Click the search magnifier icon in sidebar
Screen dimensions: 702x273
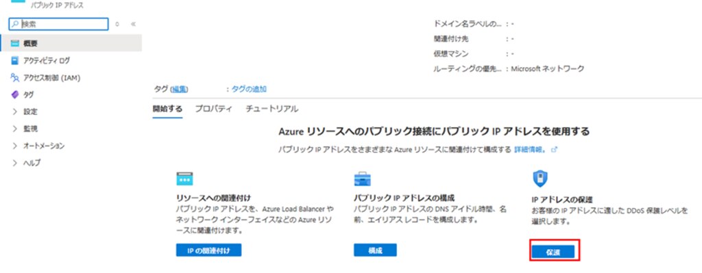pos(16,24)
